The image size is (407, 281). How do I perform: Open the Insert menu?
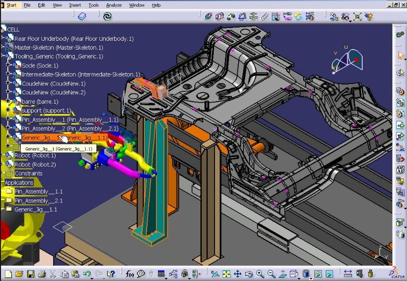(x=75, y=5)
